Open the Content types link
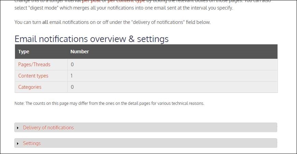Image resolution: width=297 pixels, height=154 pixels. [33, 76]
